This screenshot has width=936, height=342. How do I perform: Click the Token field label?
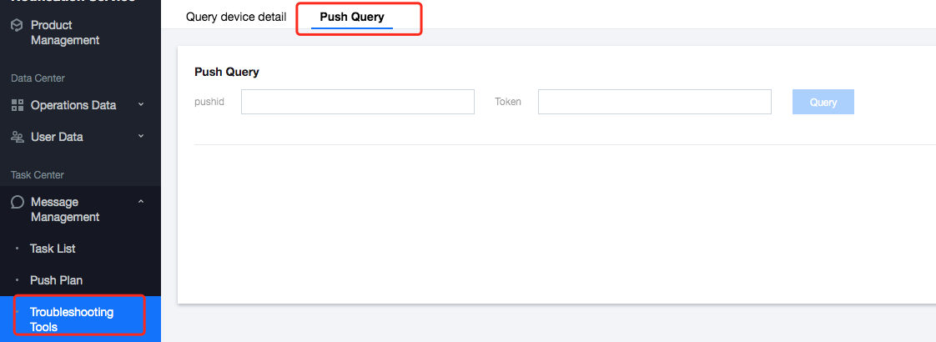(508, 102)
